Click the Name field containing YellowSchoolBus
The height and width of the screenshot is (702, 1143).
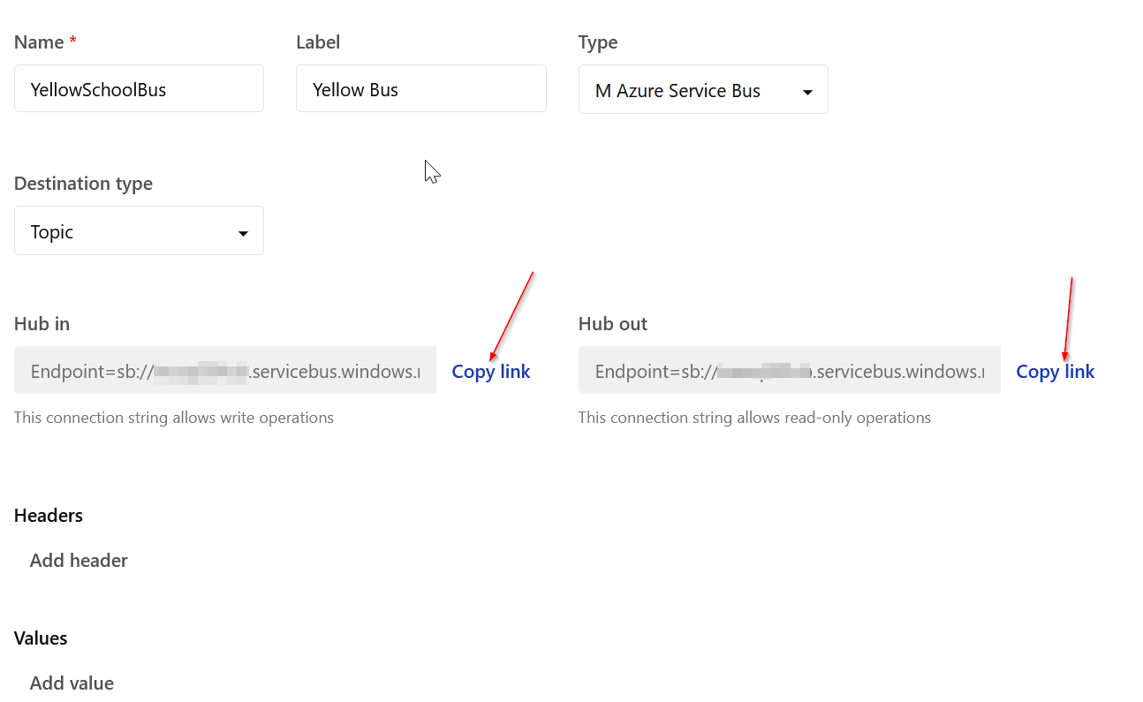pyautogui.click(x=139, y=89)
